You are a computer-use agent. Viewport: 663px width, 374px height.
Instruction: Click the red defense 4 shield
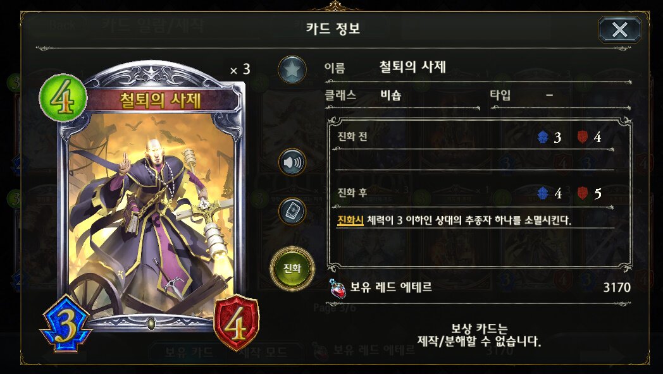pyautogui.click(x=237, y=323)
